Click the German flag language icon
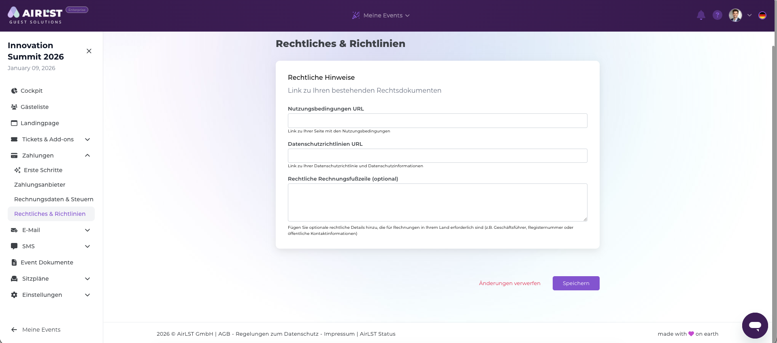 (x=762, y=15)
